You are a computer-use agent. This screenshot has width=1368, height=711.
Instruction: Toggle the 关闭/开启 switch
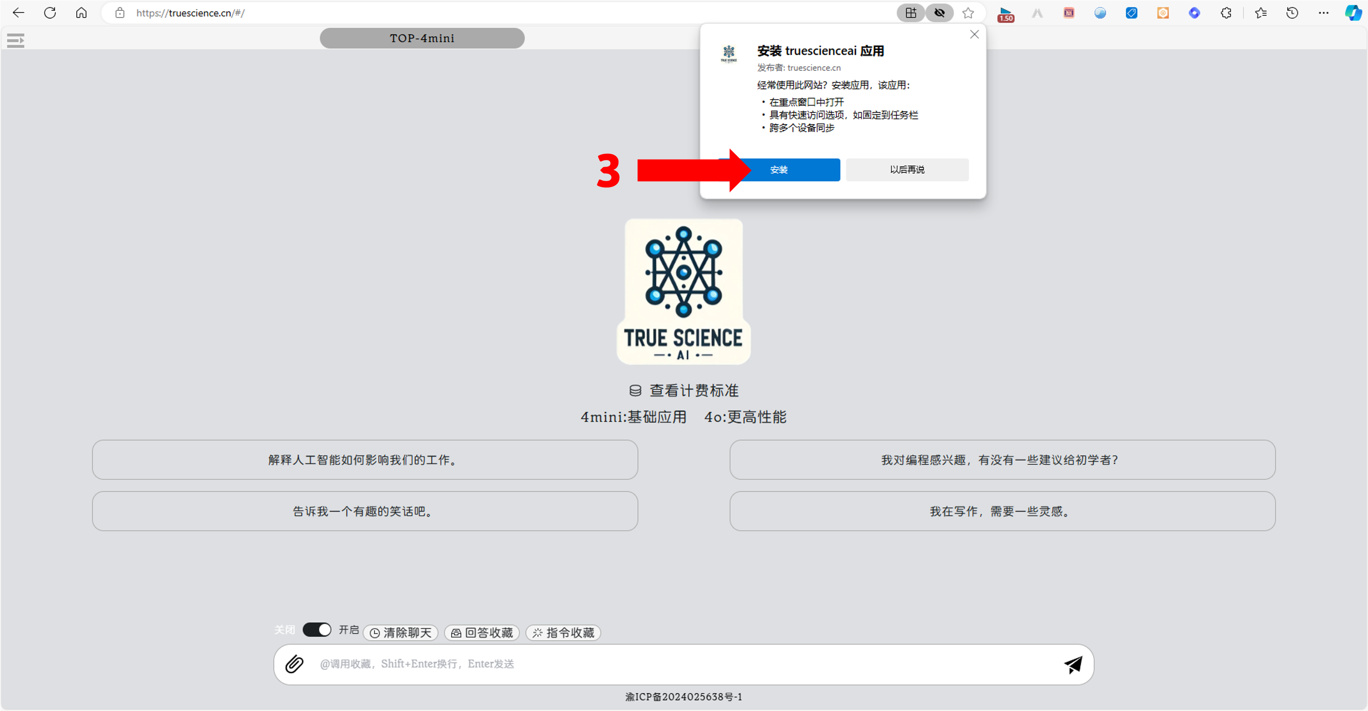[x=317, y=630]
